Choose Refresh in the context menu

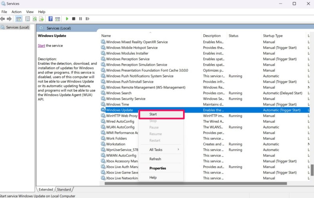pos(155,159)
